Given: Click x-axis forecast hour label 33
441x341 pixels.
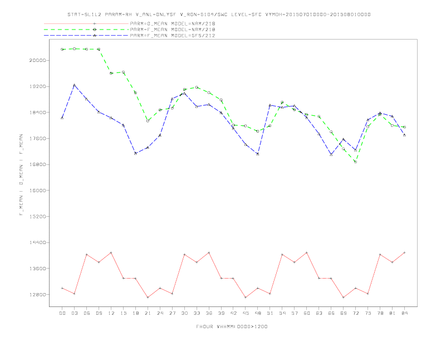Looking at the screenshot, I should (x=197, y=313).
